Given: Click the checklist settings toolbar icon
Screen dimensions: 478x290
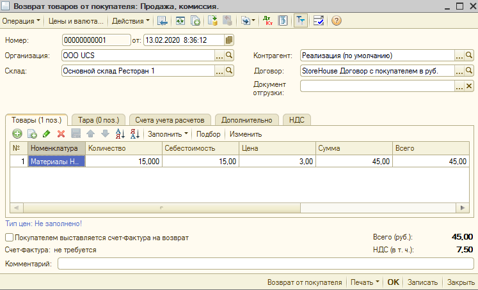Looking at the screenshot, I should (x=319, y=21).
